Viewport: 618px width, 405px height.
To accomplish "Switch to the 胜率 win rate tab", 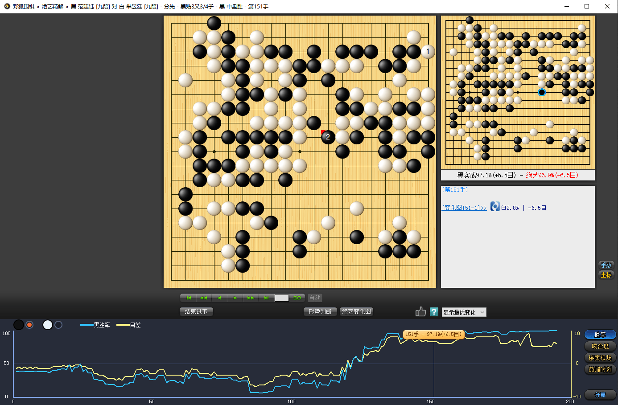I will (x=600, y=335).
